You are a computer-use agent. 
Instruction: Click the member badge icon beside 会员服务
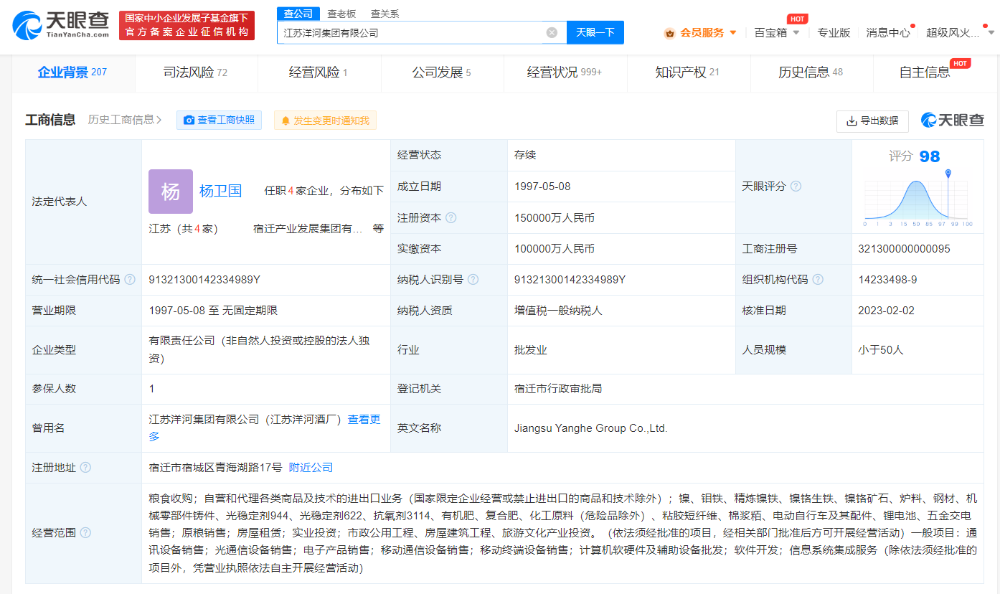669,32
